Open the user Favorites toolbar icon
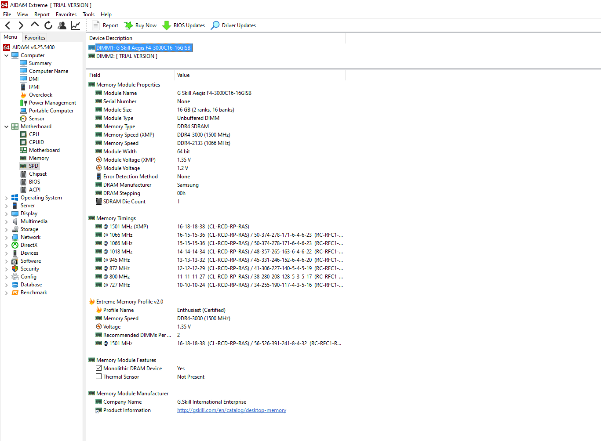This screenshot has width=601, height=441. coord(62,25)
